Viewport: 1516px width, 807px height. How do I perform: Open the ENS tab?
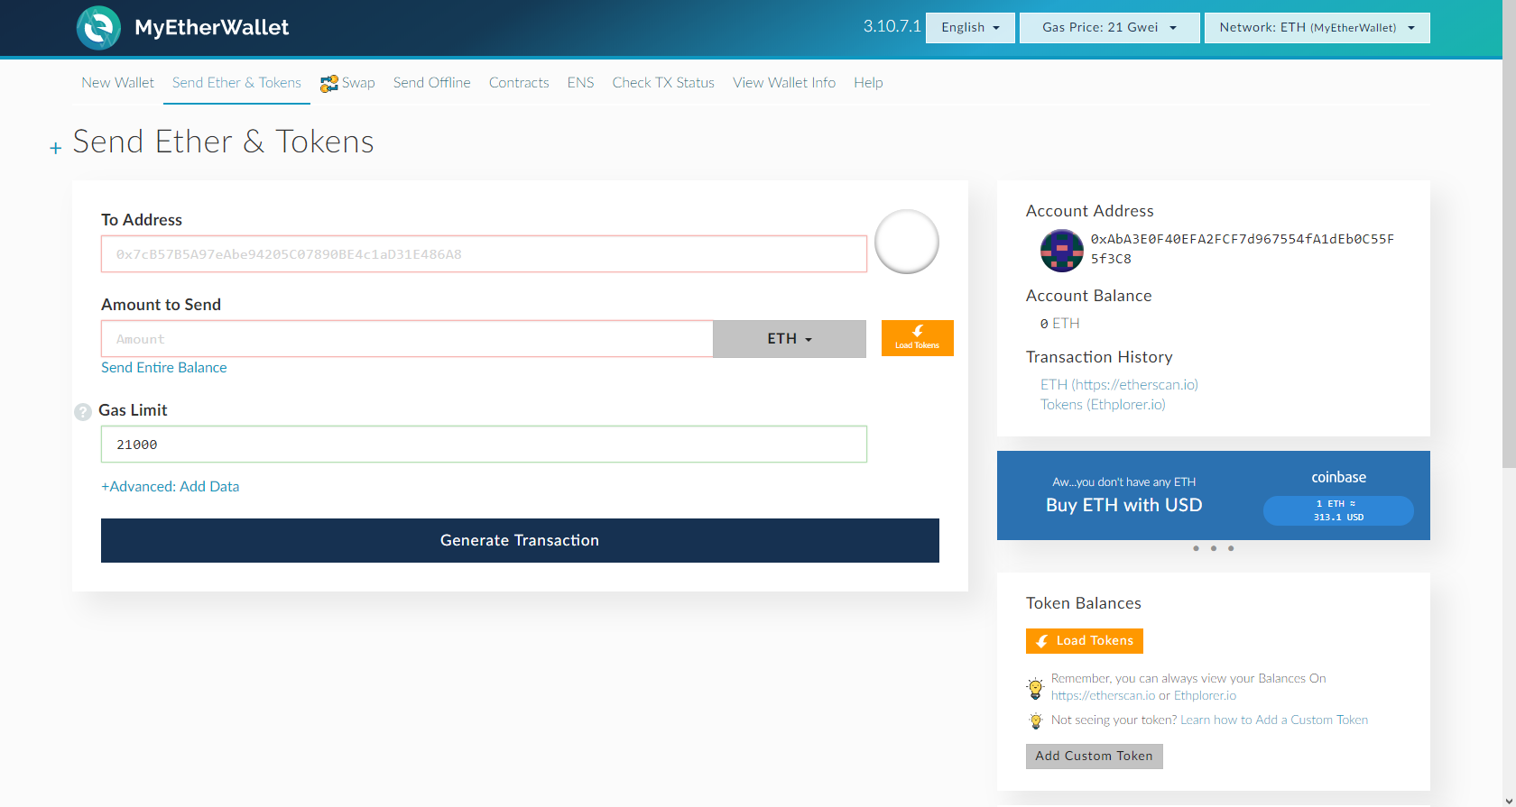coord(580,82)
